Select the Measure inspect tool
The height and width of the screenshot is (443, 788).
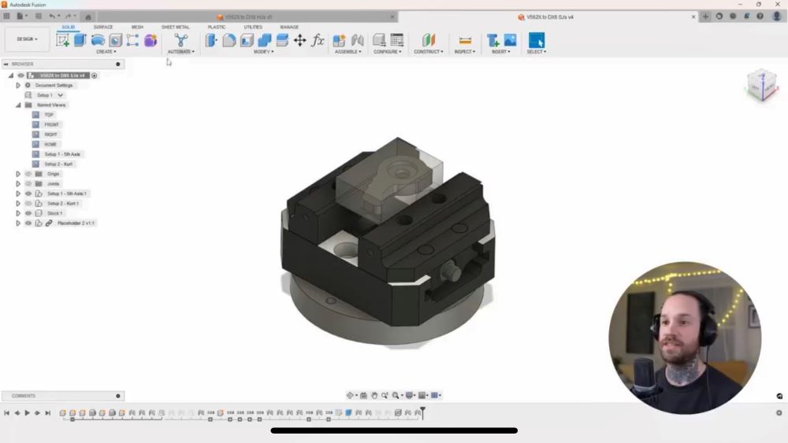click(x=466, y=40)
